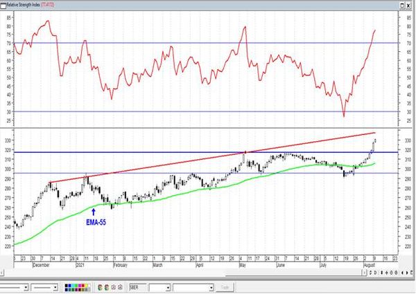The image size is (416, 294).
Task: Click the zoom in circle icon below chart
Action: [391, 273]
